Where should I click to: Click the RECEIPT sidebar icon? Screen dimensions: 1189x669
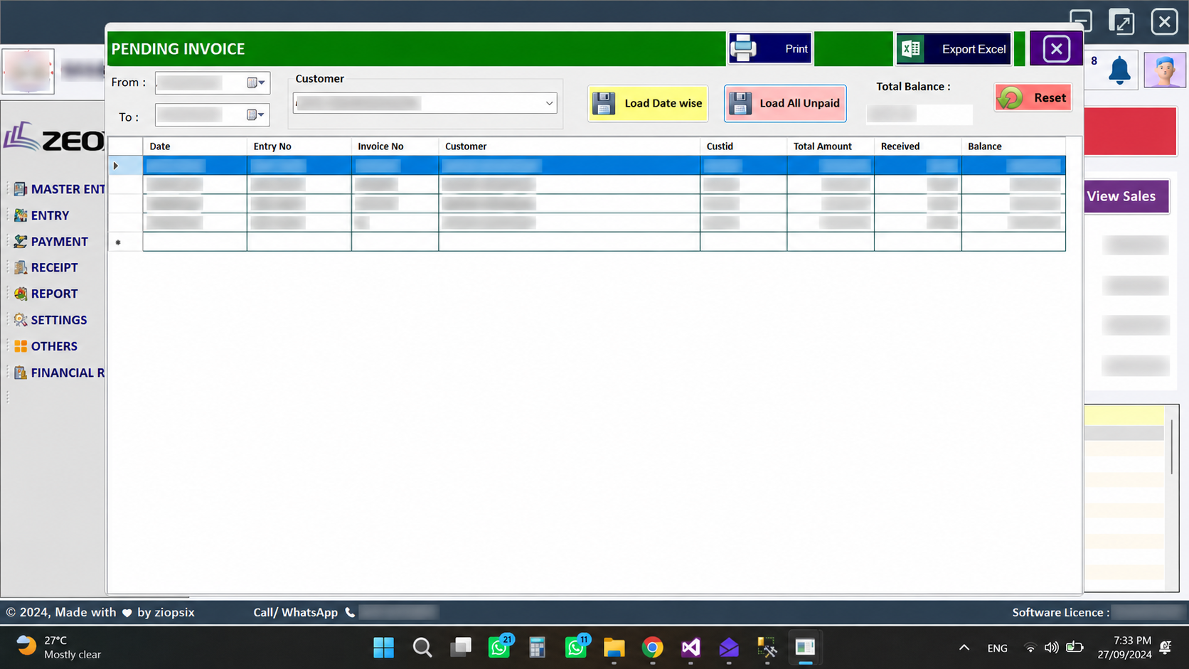[x=21, y=268]
